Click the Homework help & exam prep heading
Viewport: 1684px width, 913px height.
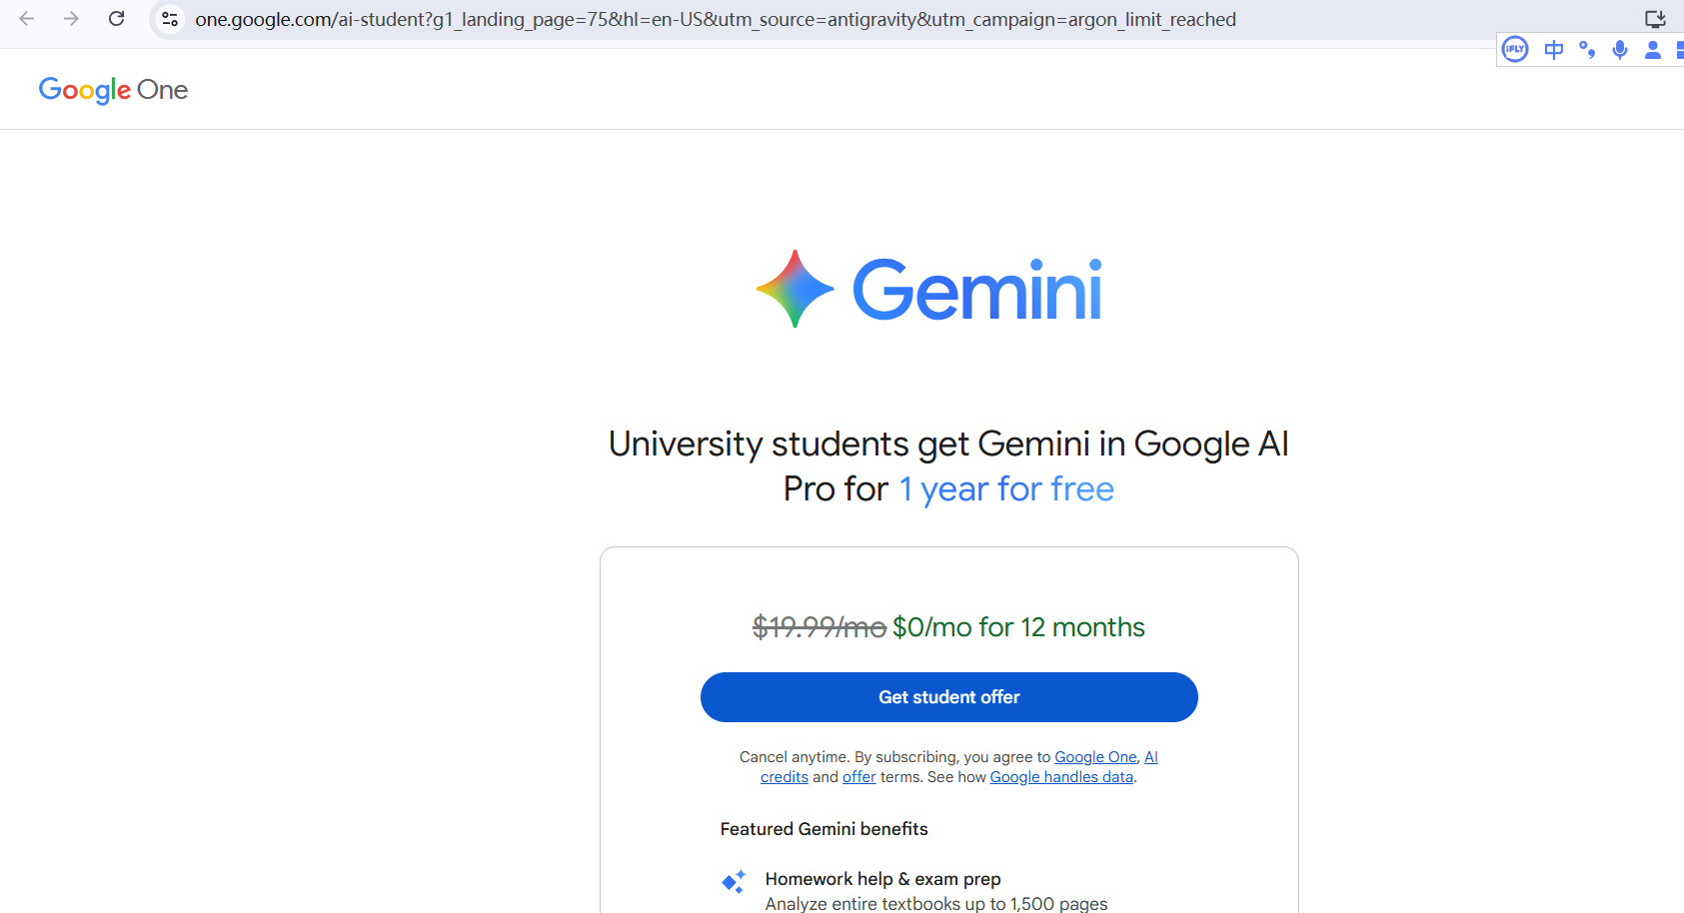coord(882,879)
